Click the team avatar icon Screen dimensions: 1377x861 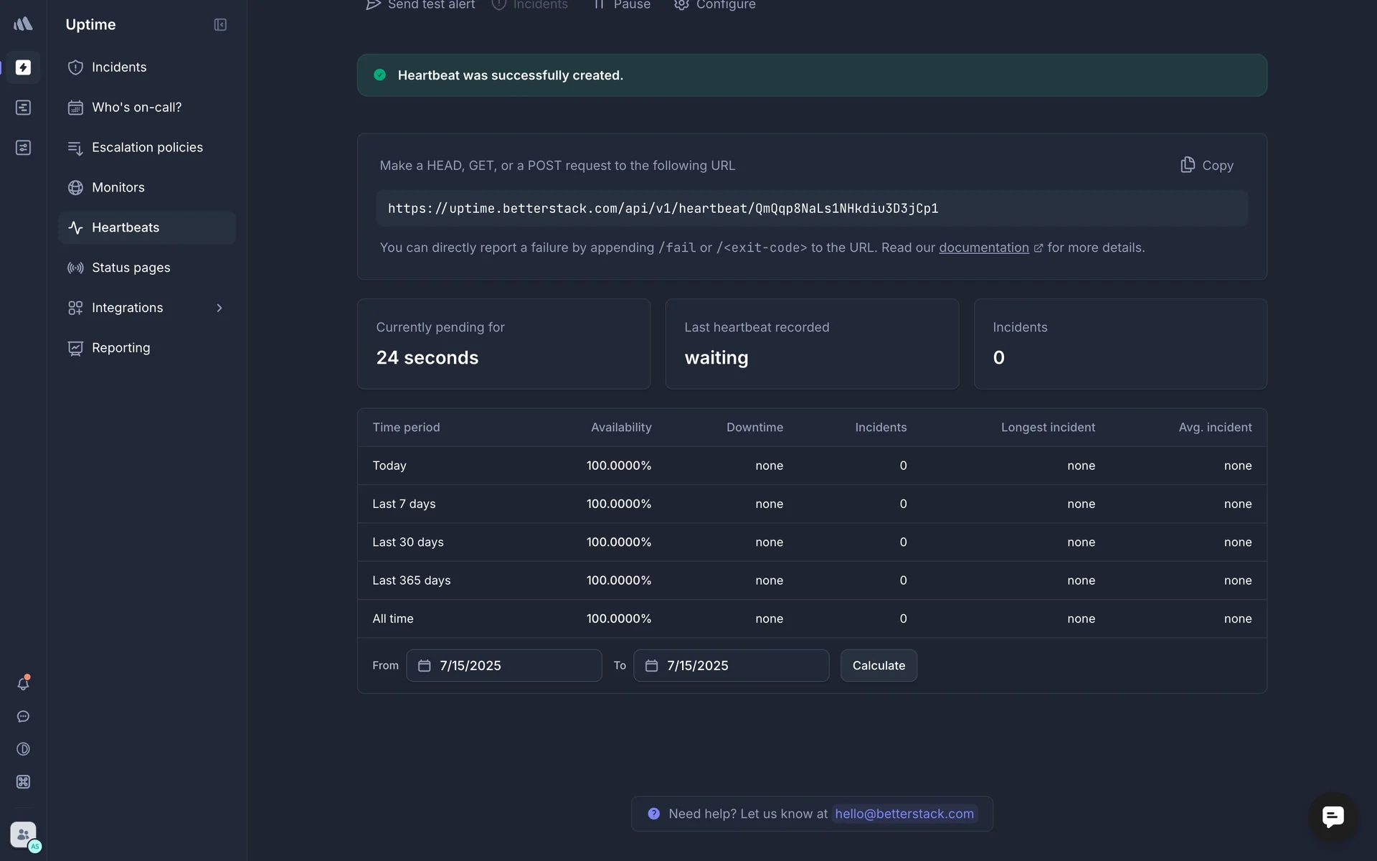[23, 834]
